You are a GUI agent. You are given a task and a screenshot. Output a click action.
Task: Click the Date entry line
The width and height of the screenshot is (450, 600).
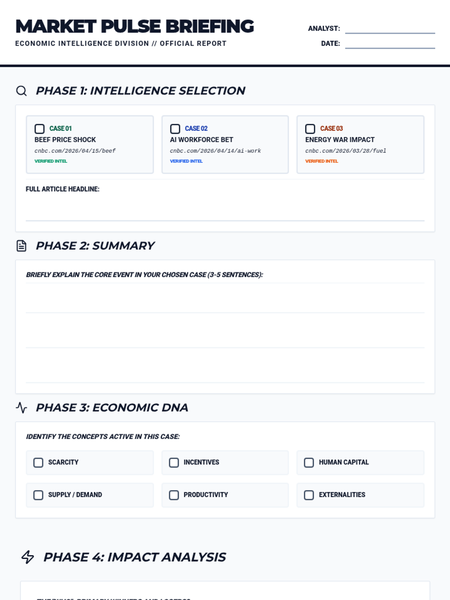390,43
